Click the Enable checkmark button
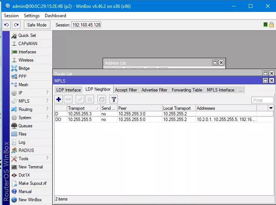276x205 pixels. [x=80, y=99]
